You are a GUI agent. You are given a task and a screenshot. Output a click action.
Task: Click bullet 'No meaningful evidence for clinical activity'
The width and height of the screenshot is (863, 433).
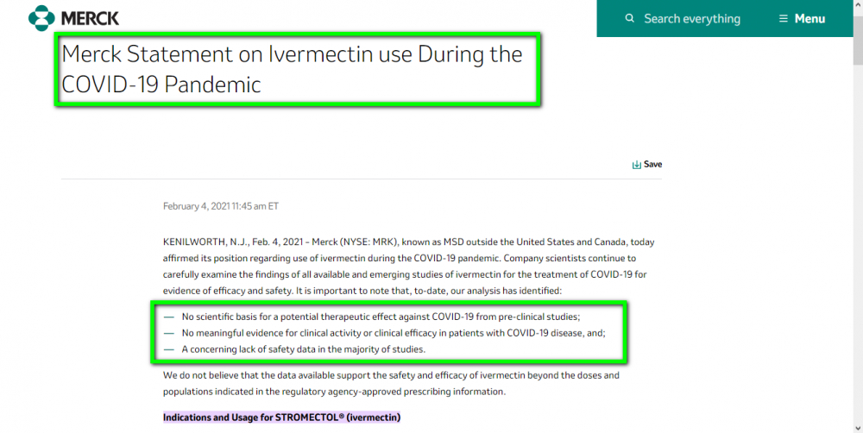tap(394, 333)
